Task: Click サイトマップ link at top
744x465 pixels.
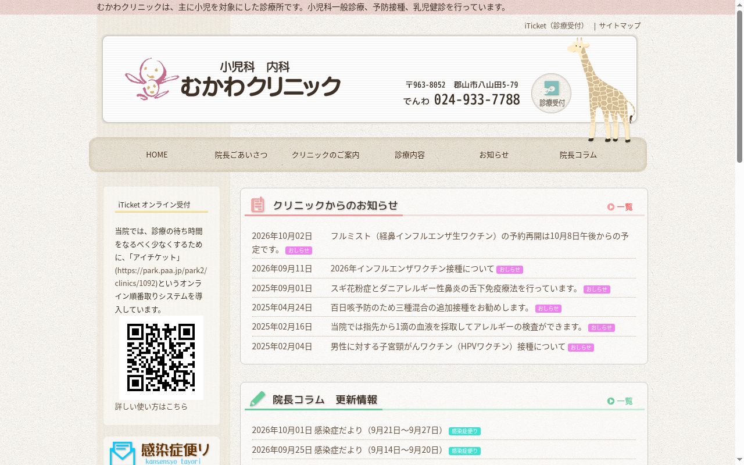Action: 620,26
